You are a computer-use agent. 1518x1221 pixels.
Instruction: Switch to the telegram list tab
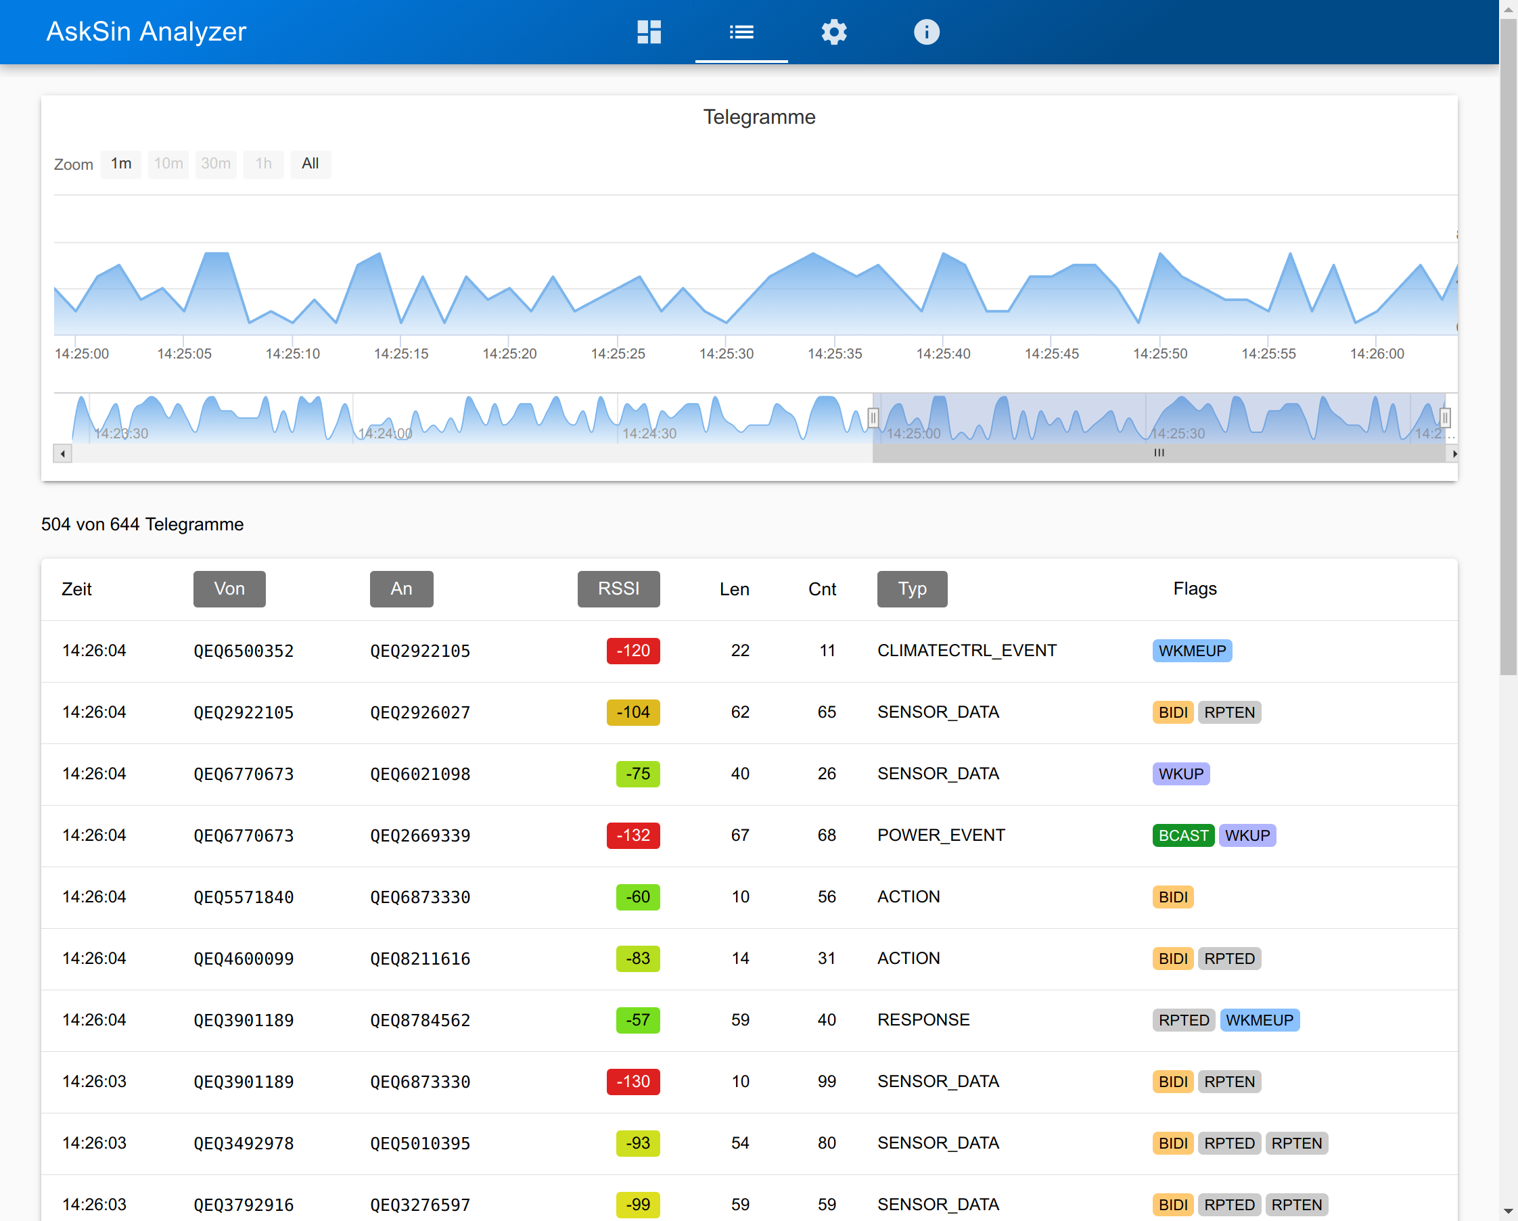point(741,32)
